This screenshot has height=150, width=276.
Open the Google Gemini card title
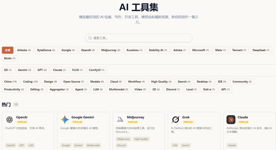(82, 117)
